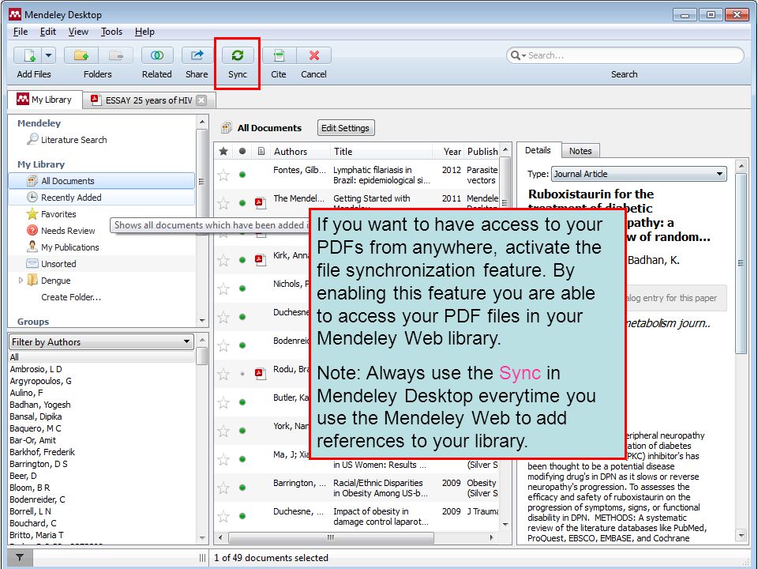Click the Cancel red X toolbar icon
Image resolution: width=758 pixels, height=569 pixels.
[314, 55]
